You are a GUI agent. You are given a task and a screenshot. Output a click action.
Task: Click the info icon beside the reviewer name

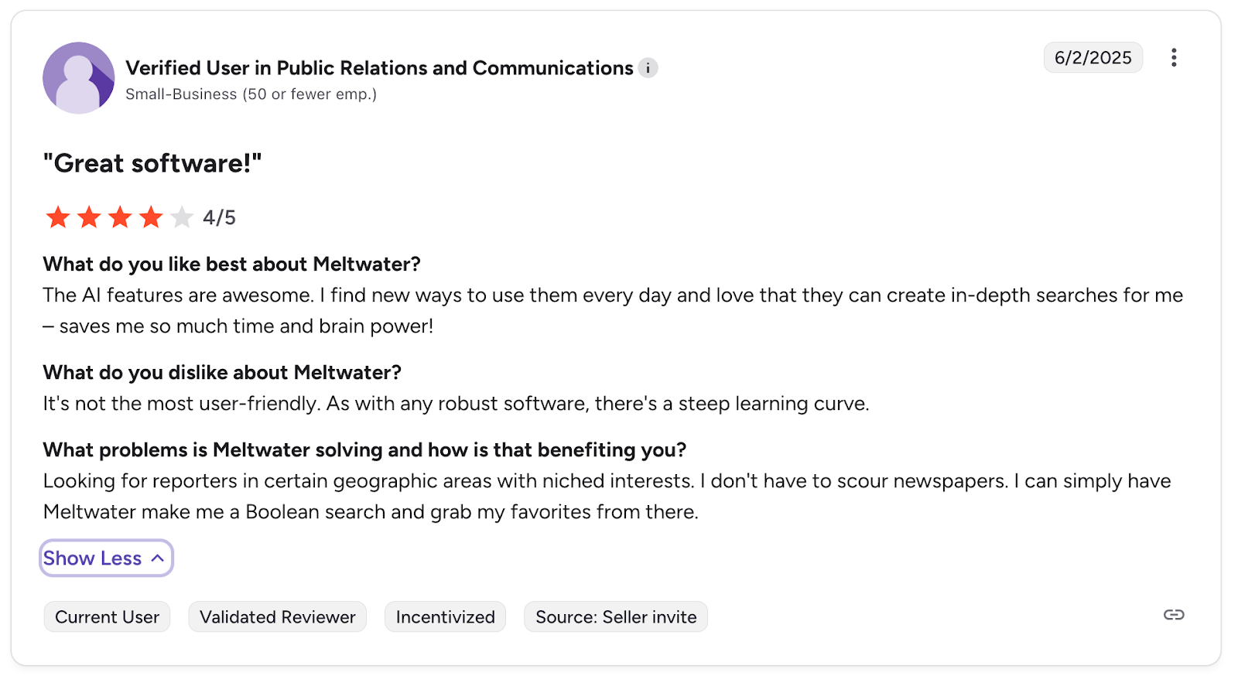pyautogui.click(x=648, y=68)
